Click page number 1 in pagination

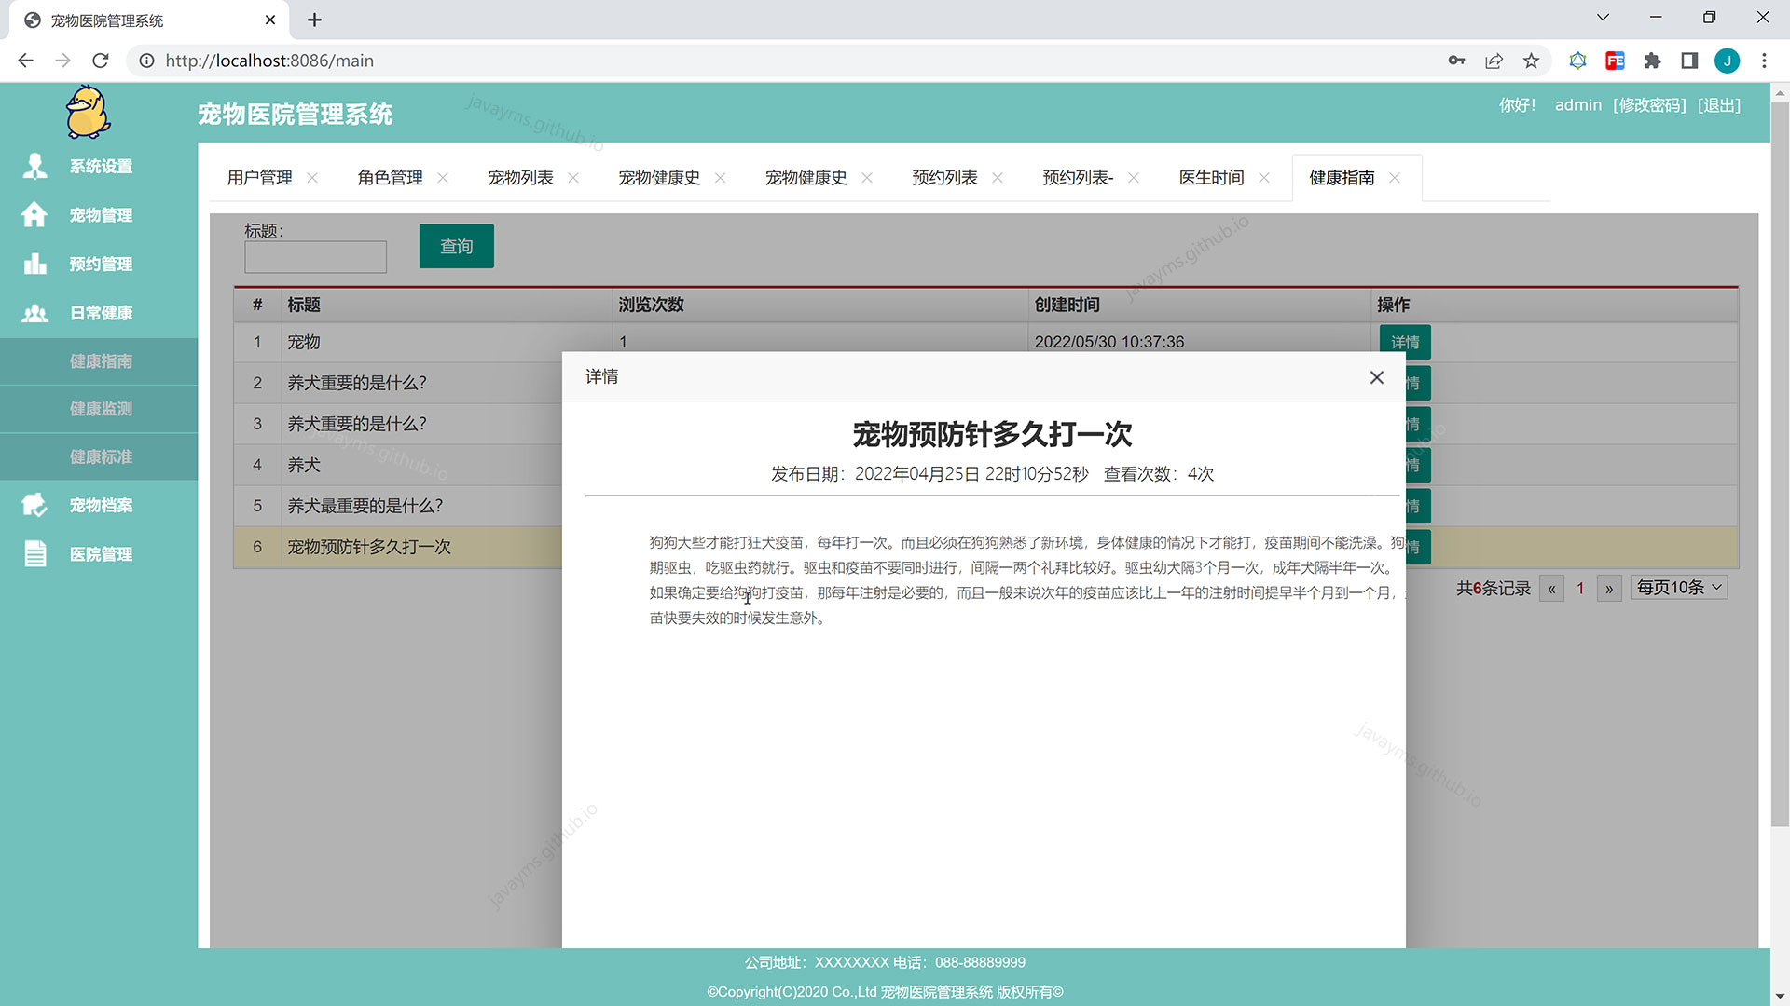pyautogui.click(x=1580, y=589)
